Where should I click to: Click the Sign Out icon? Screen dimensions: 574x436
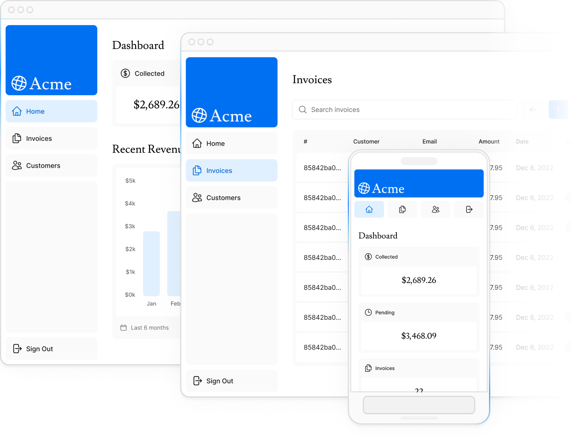[17, 348]
